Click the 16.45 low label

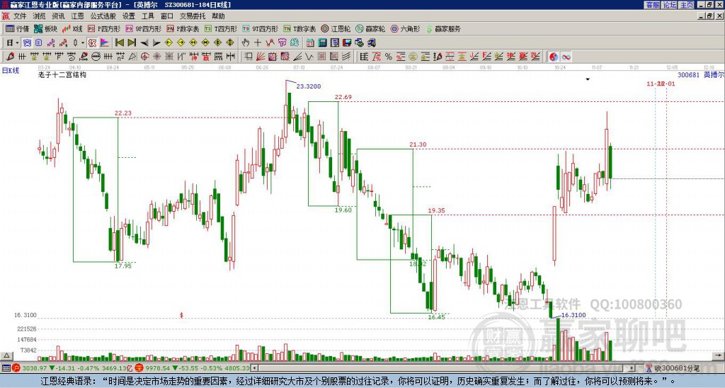point(436,316)
